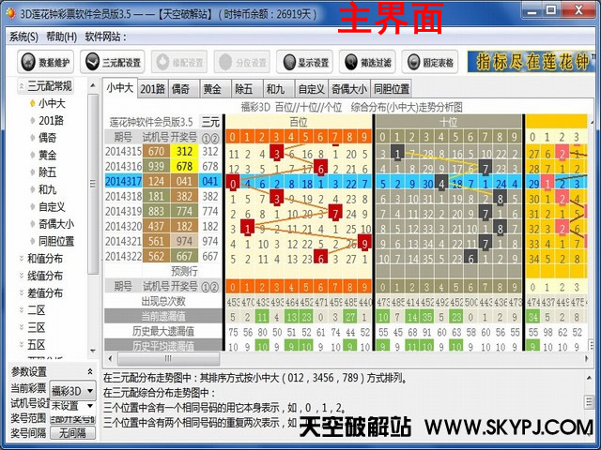Image resolution: width=601 pixels, height=450 pixels.
Task: Open 三元配设置 from the toolbar
Action: coord(111,63)
